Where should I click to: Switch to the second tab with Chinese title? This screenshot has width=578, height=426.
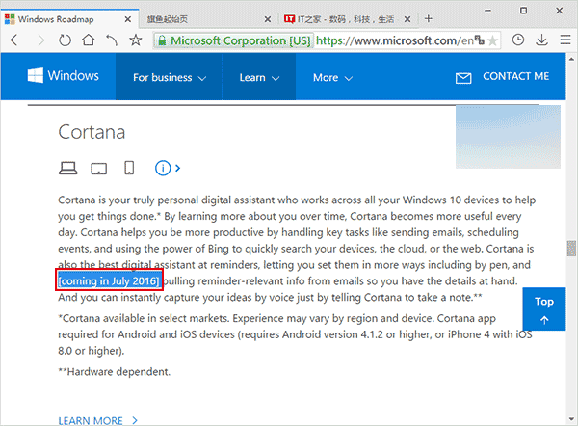(209, 19)
